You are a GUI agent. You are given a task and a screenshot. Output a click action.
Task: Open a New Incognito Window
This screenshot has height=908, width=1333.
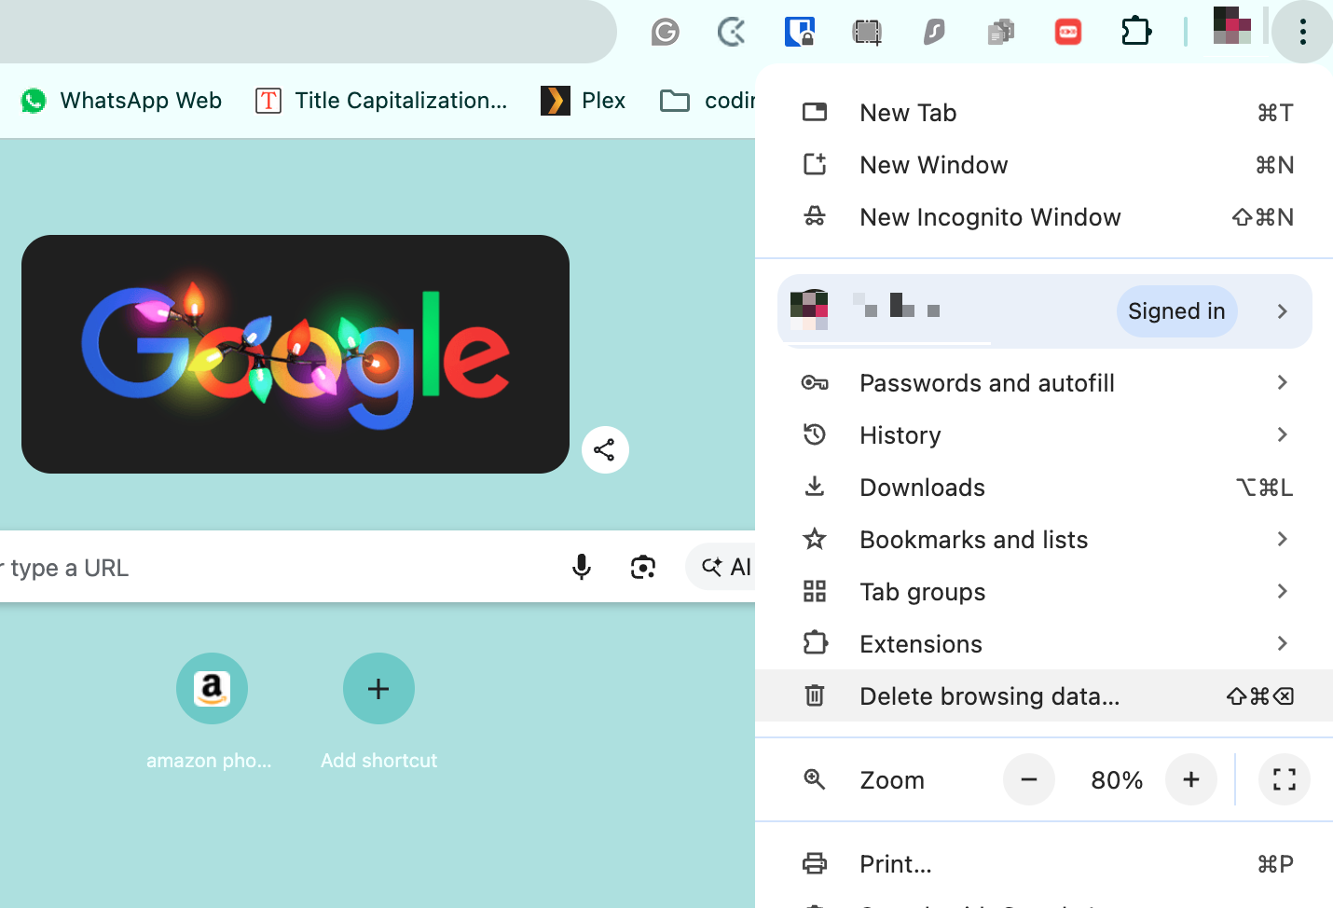[x=990, y=217]
